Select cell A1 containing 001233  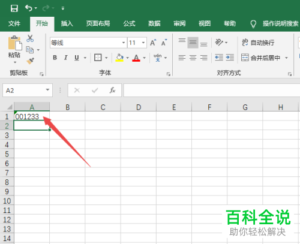(x=32, y=116)
